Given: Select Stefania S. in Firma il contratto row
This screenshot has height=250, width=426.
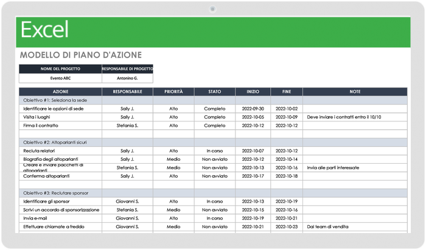Looking at the screenshot, I should click(x=127, y=126).
